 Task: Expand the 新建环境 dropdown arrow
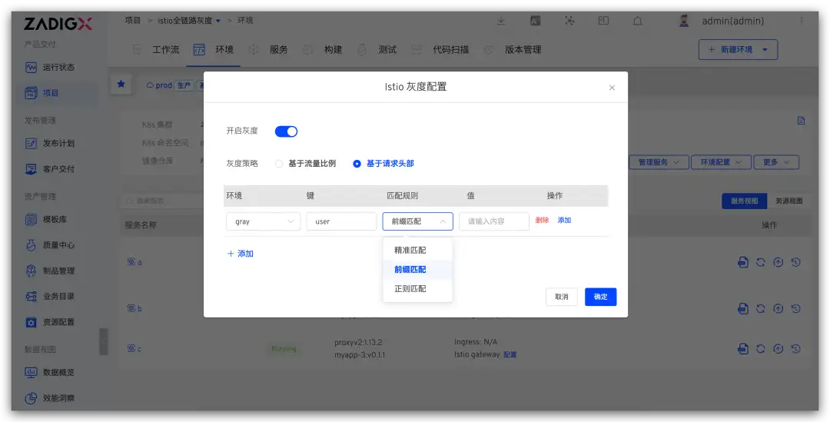tap(765, 49)
